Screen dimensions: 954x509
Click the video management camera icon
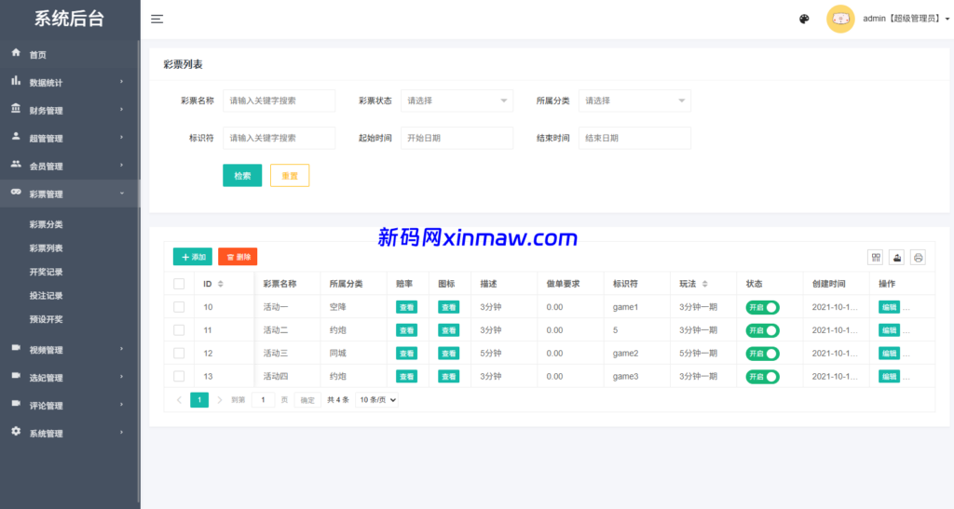16,348
